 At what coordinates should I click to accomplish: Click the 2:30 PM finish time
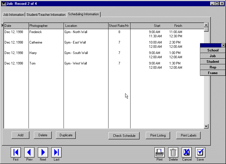click(175, 42)
